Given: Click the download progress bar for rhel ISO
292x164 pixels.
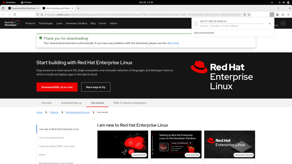Looking at the screenshot, I should 232,24.
